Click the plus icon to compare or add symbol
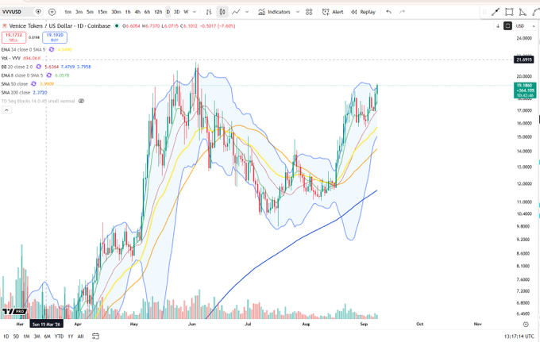Viewport: 540px width, 342px height. (52, 12)
